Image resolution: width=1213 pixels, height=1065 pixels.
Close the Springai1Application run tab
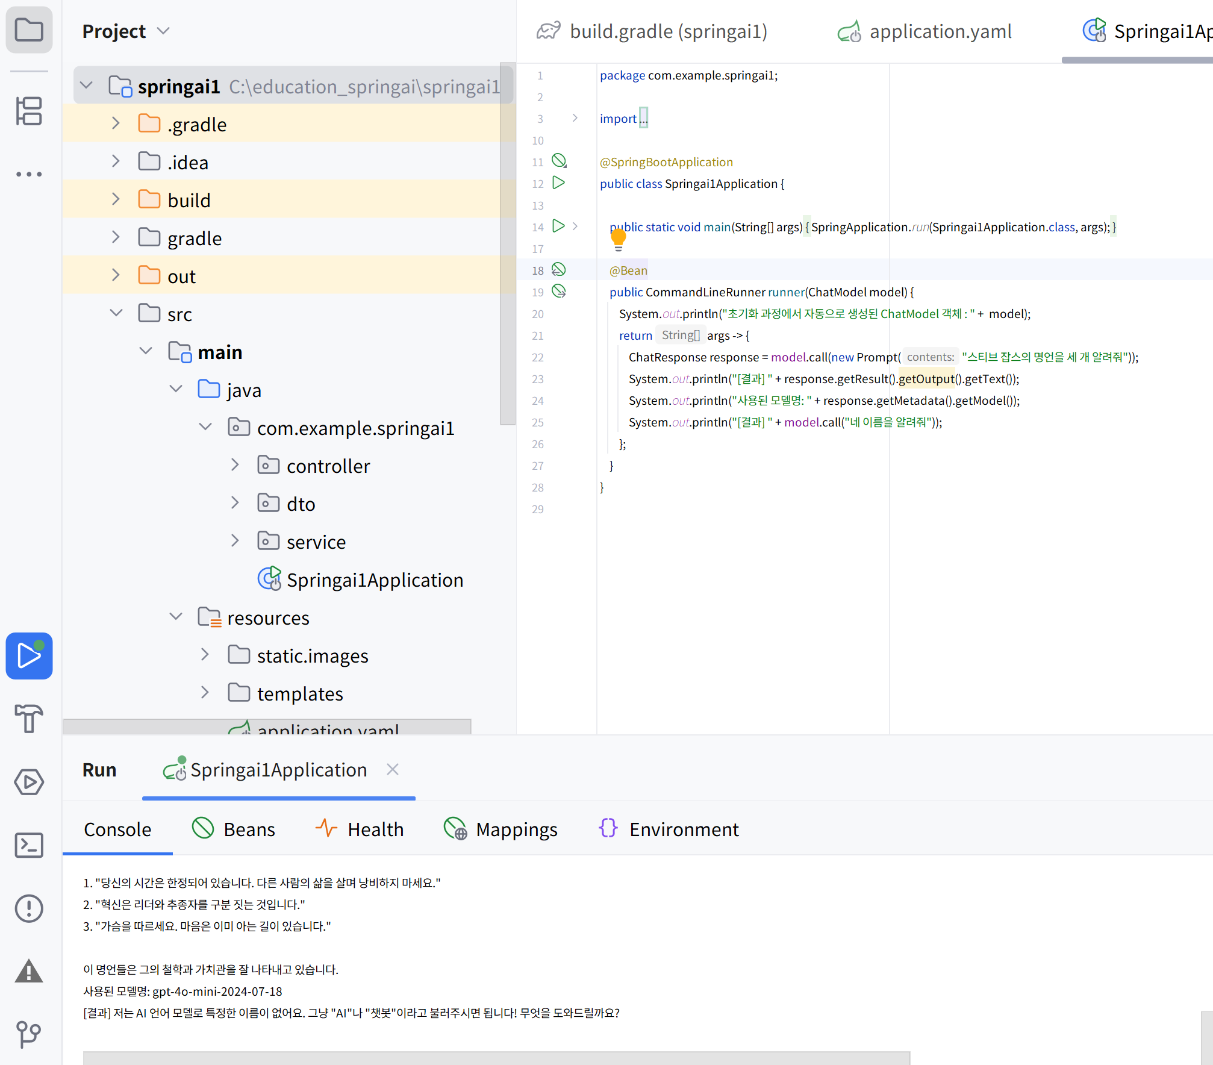393,770
